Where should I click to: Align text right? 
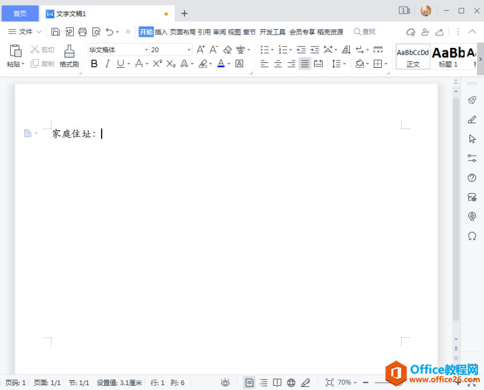291,64
